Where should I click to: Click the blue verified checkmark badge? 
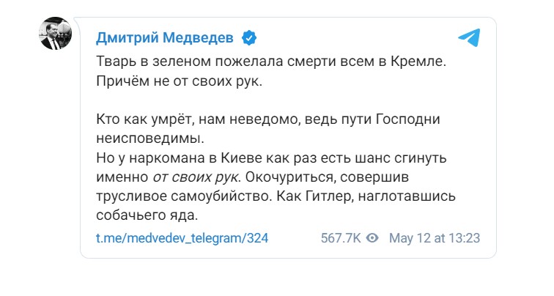248,37
